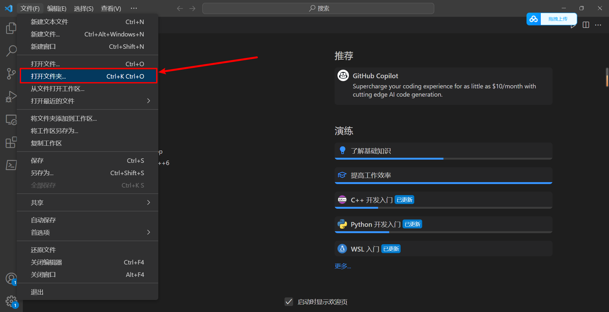This screenshot has width=609, height=312.
Task: Open the WSL 入门 walkthrough
Action: tap(443, 249)
